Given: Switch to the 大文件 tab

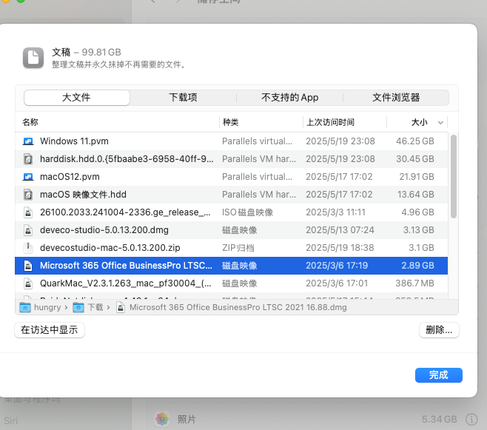Looking at the screenshot, I should click(76, 98).
